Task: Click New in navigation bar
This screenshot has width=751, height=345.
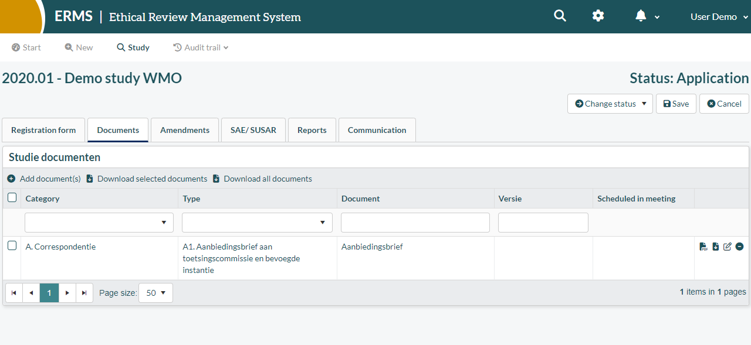Action: (x=79, y=47)
